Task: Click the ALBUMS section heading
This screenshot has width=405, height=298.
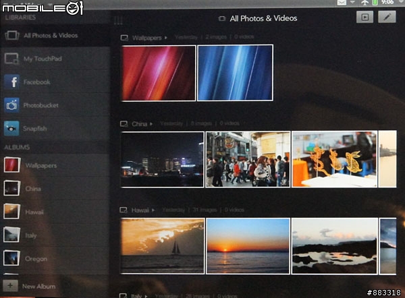Action: [x=17, y=147]
